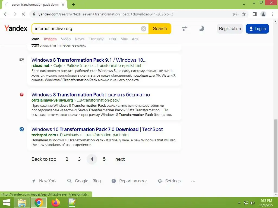Image resolution: width=278 pixels, height=208 pixels.
Task: Click the browser forward arrow
Action: point(15,14)
